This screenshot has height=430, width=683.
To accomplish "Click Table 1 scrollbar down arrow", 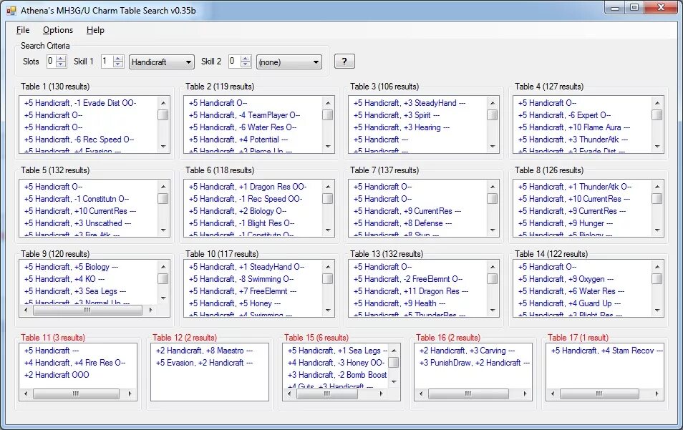I will click(163, 146).
